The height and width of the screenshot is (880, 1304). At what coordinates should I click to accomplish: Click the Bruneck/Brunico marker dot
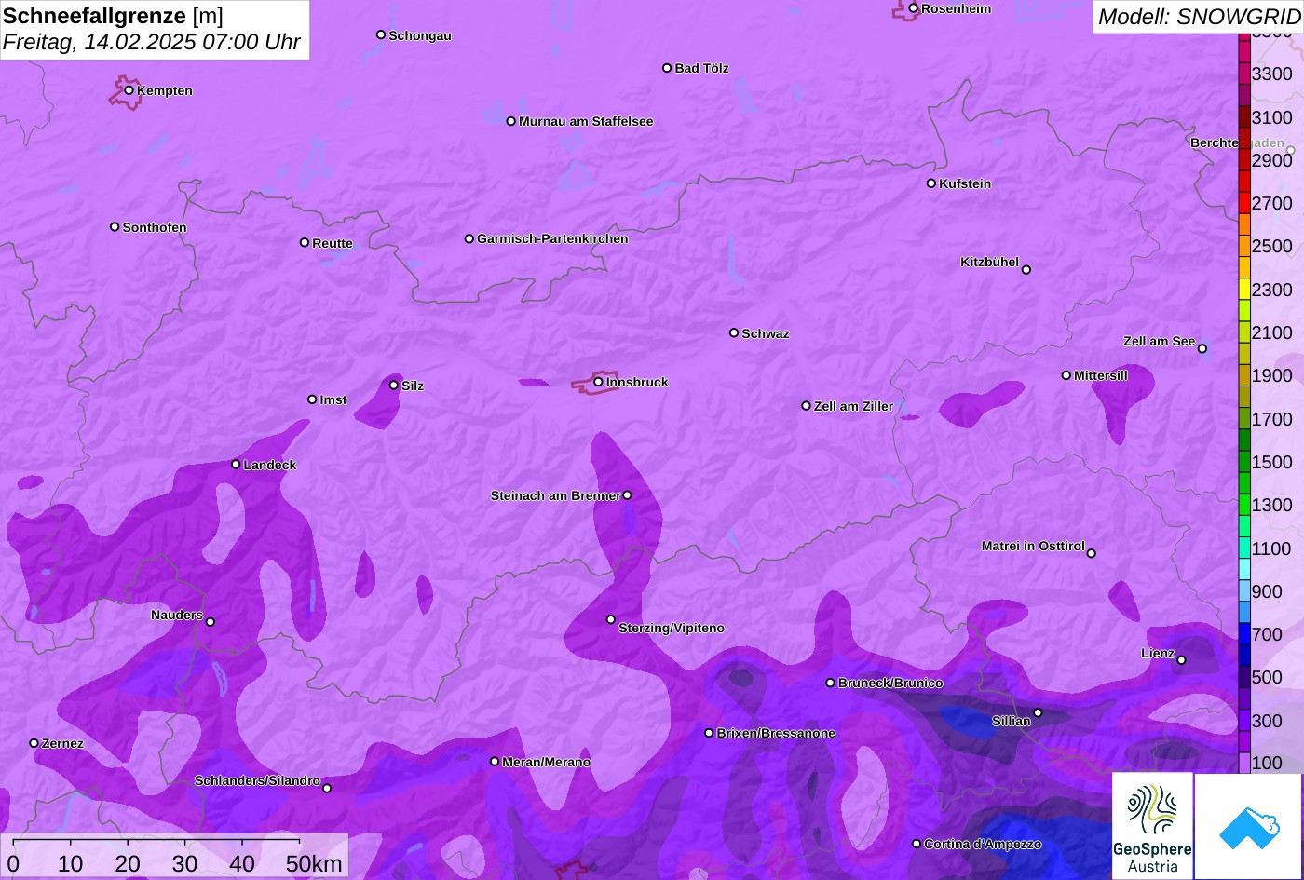pos(831,683)
